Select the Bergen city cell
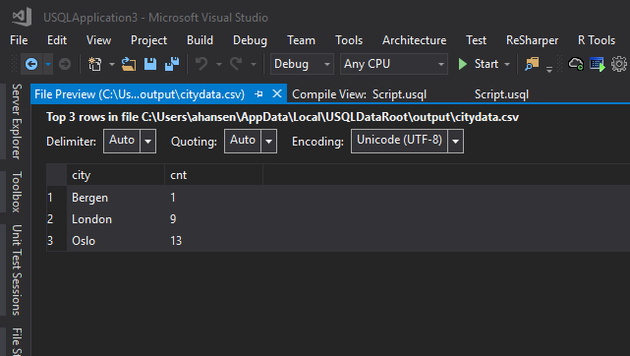 (116, 198)
